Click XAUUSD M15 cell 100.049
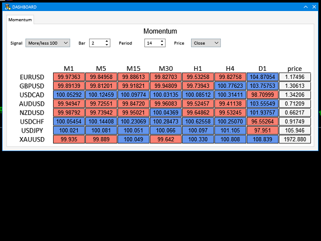This screenshot has height=241, width=321. tap(133, 139)
